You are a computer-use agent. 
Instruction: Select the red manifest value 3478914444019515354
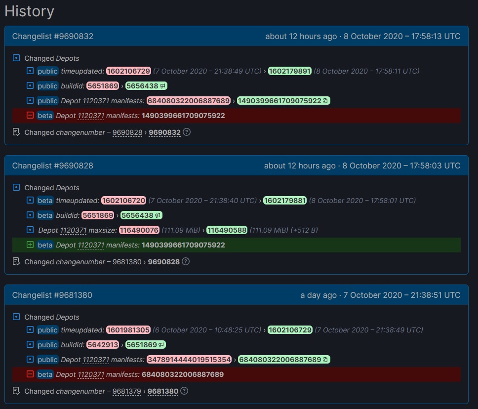click(189, 360)
